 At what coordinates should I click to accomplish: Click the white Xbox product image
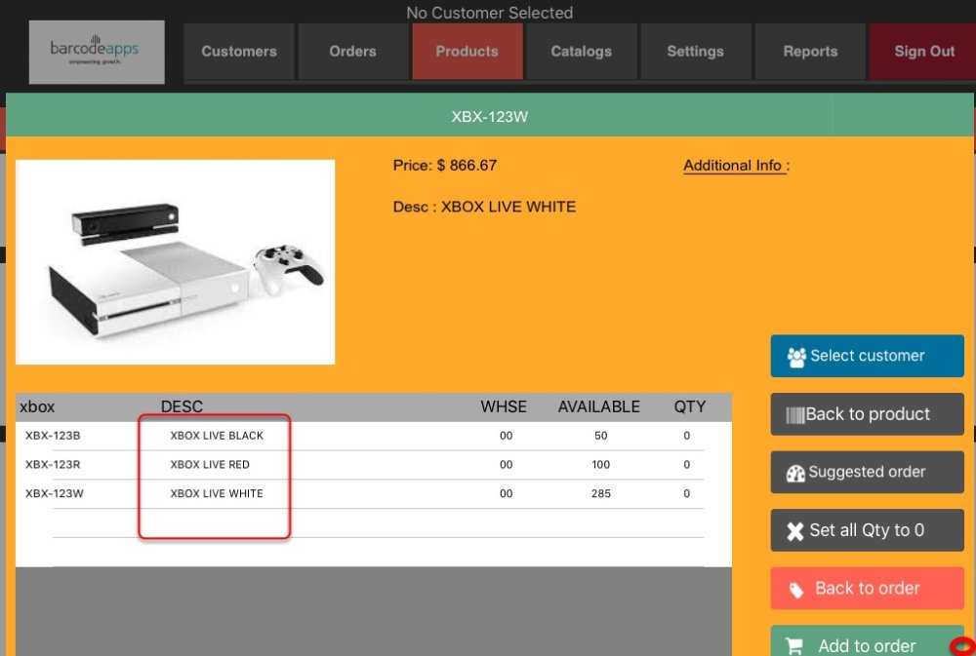[175, 262]
